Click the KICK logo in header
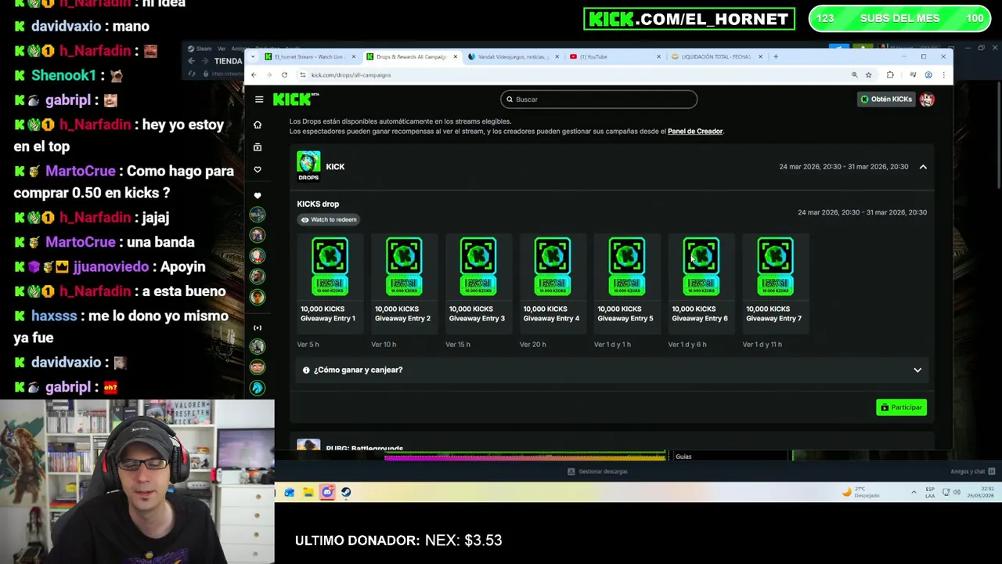 tap(295, 99)
